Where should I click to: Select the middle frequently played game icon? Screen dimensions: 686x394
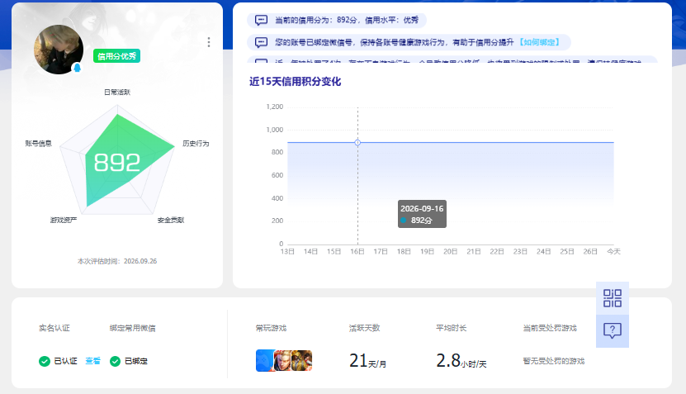click(x=282, y=361)
